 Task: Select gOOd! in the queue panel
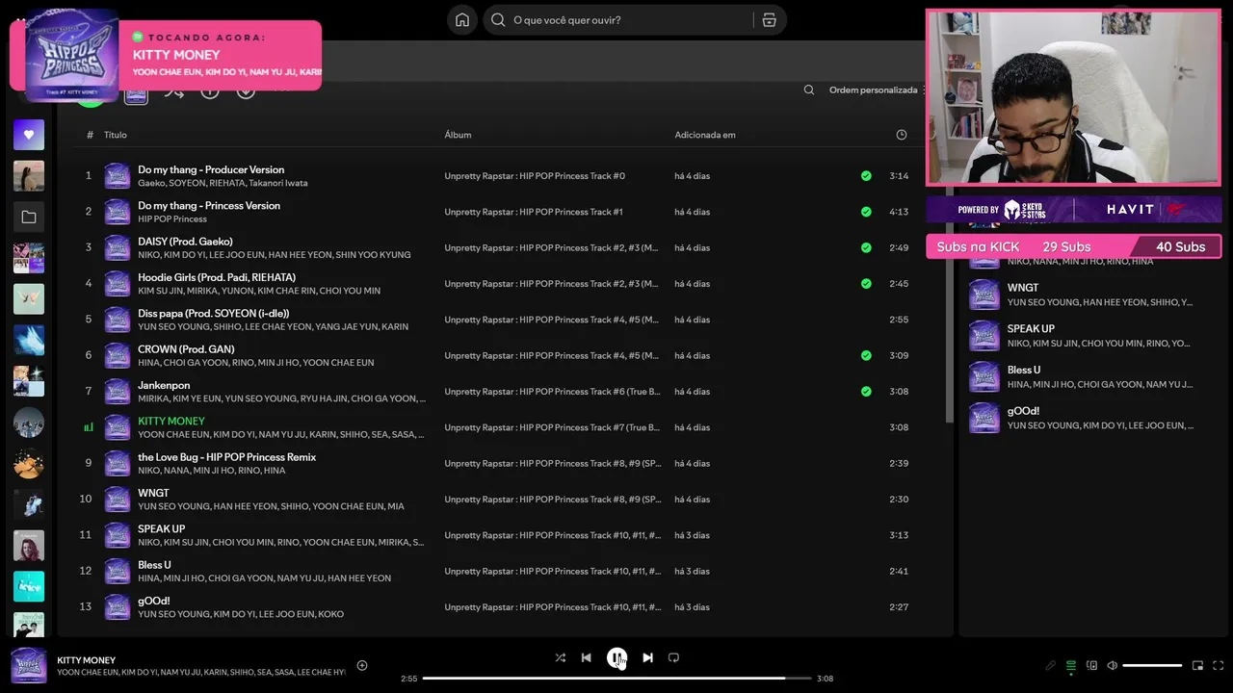coord(1023,411)
